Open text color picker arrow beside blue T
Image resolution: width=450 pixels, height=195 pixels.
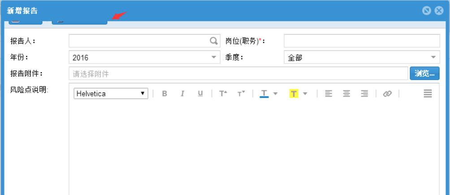(276, 94)
